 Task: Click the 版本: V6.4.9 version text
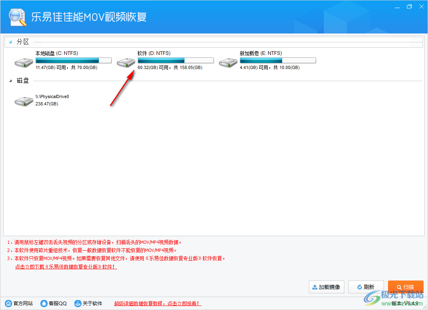pos(405,303)
